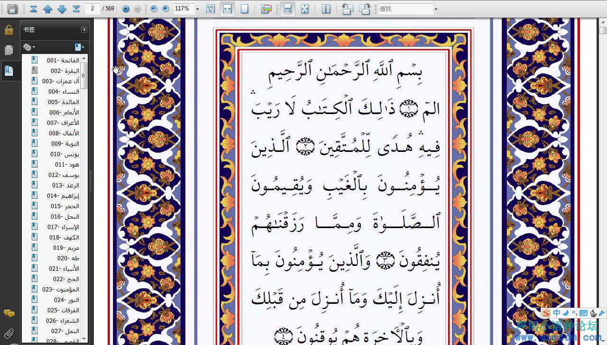Open bookmark 026 الشعراء
This screenshot has height=345, width=607.
tap(63, 321)
